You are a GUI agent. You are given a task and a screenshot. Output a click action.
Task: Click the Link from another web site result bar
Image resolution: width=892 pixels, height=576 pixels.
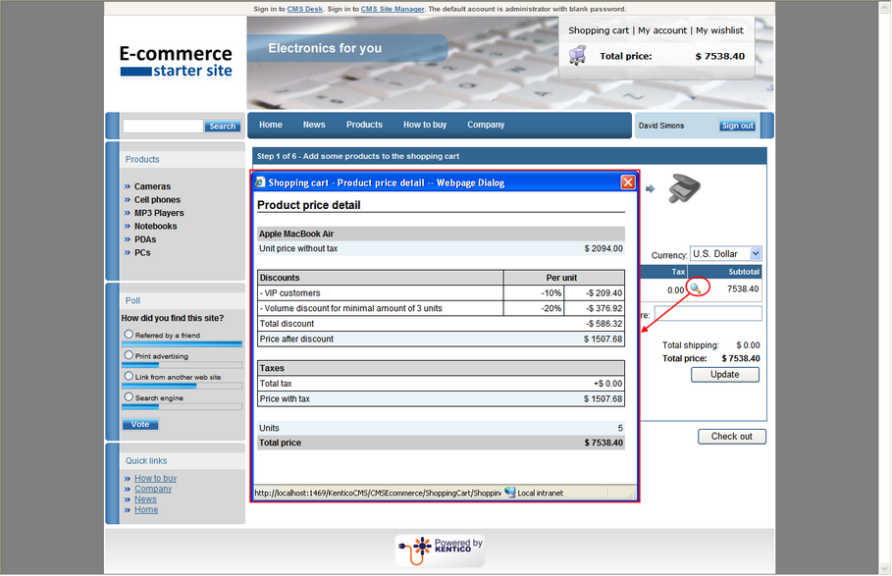pyautogui.click(x=182, y=386)
